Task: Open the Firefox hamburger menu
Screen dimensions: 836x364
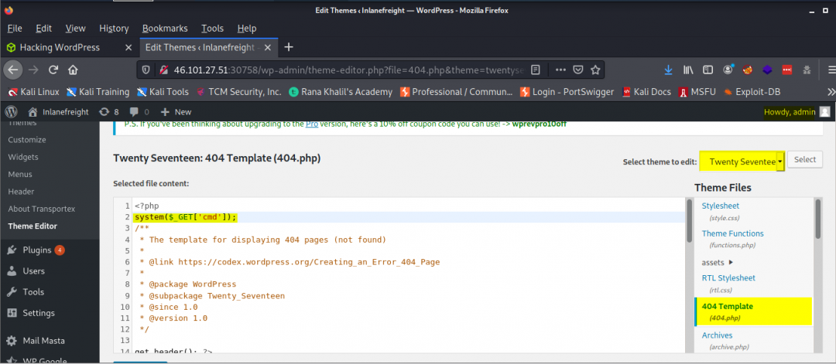Action: pos(831,70)
